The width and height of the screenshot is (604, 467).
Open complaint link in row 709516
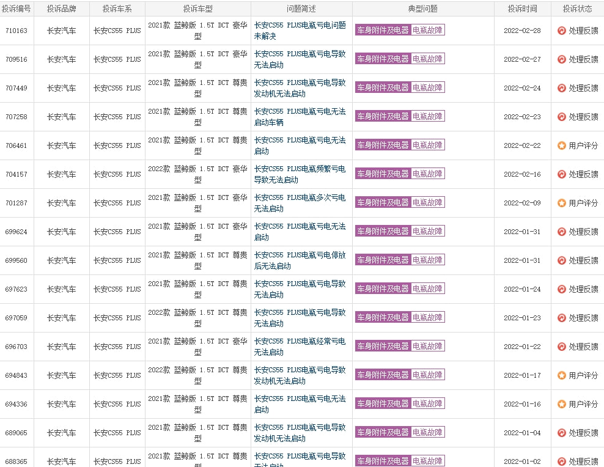click(300, 59)
